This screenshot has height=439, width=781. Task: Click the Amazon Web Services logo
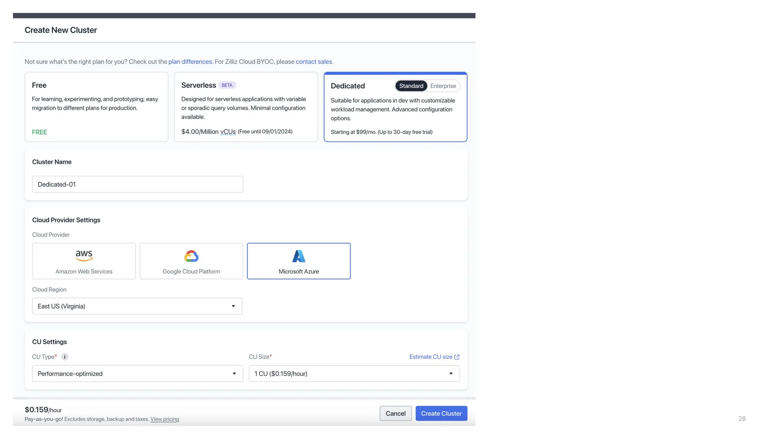click(x=84, y=256)
